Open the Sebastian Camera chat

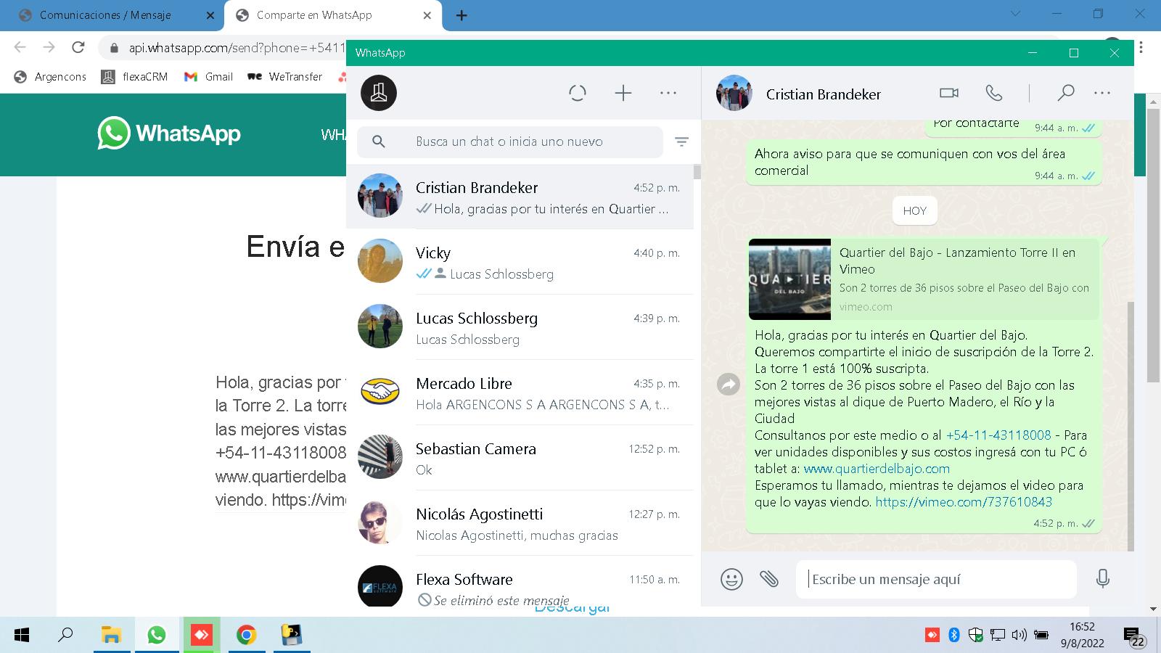(x=520, y=458)
